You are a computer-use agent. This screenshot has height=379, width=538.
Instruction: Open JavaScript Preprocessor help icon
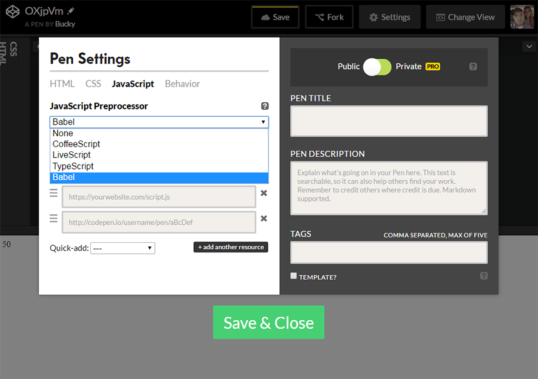point(265,106)
